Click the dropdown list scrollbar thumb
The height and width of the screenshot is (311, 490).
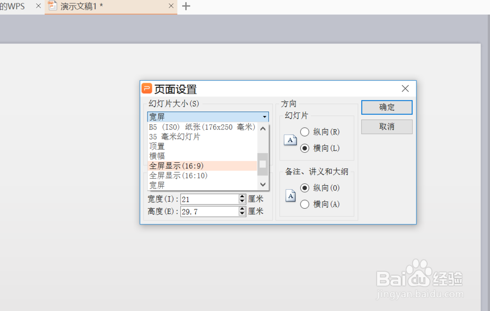click(263, 164)
